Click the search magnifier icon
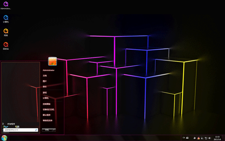This screenshot has width=225, height=141. coord(36,130)
